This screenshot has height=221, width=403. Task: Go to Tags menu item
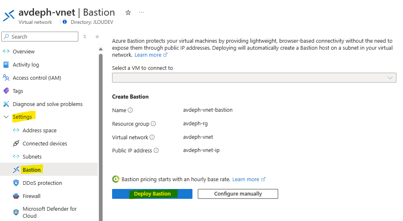[x=18, y=91]
